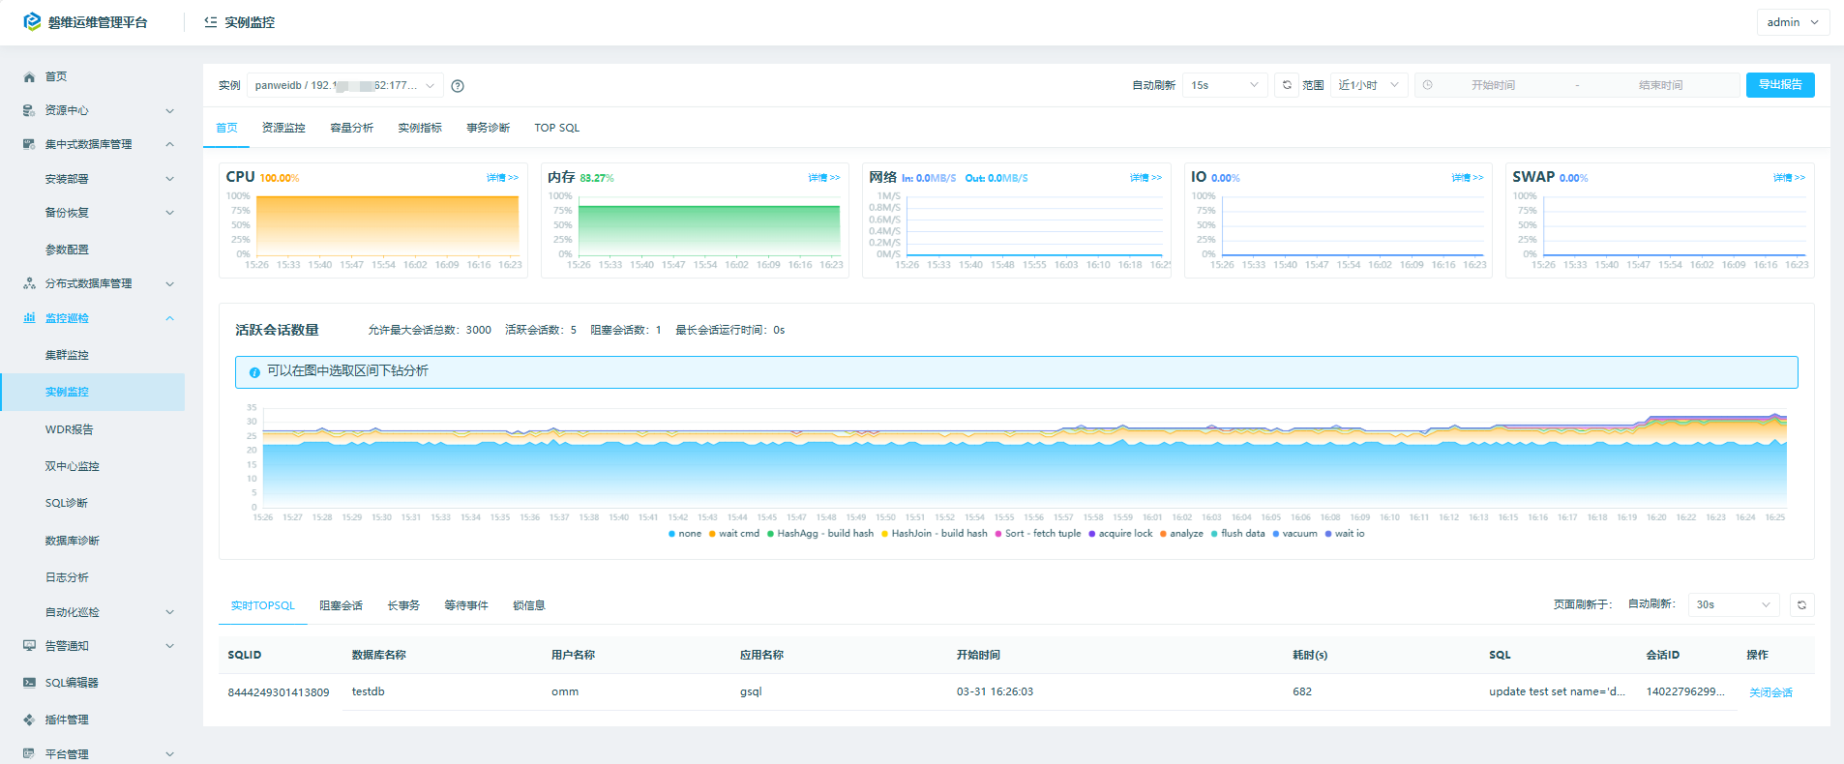Expand the 资源中心 menu
This screenshot has height=764, width=1844.
(x=169, y=110)
